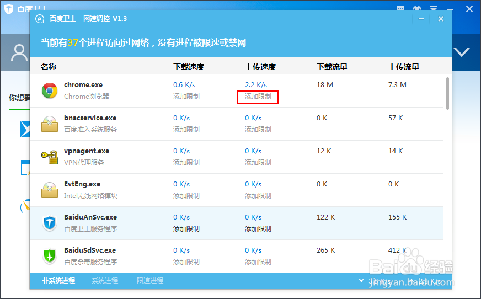Select the vpnagent.exe process name

point(87,151)
